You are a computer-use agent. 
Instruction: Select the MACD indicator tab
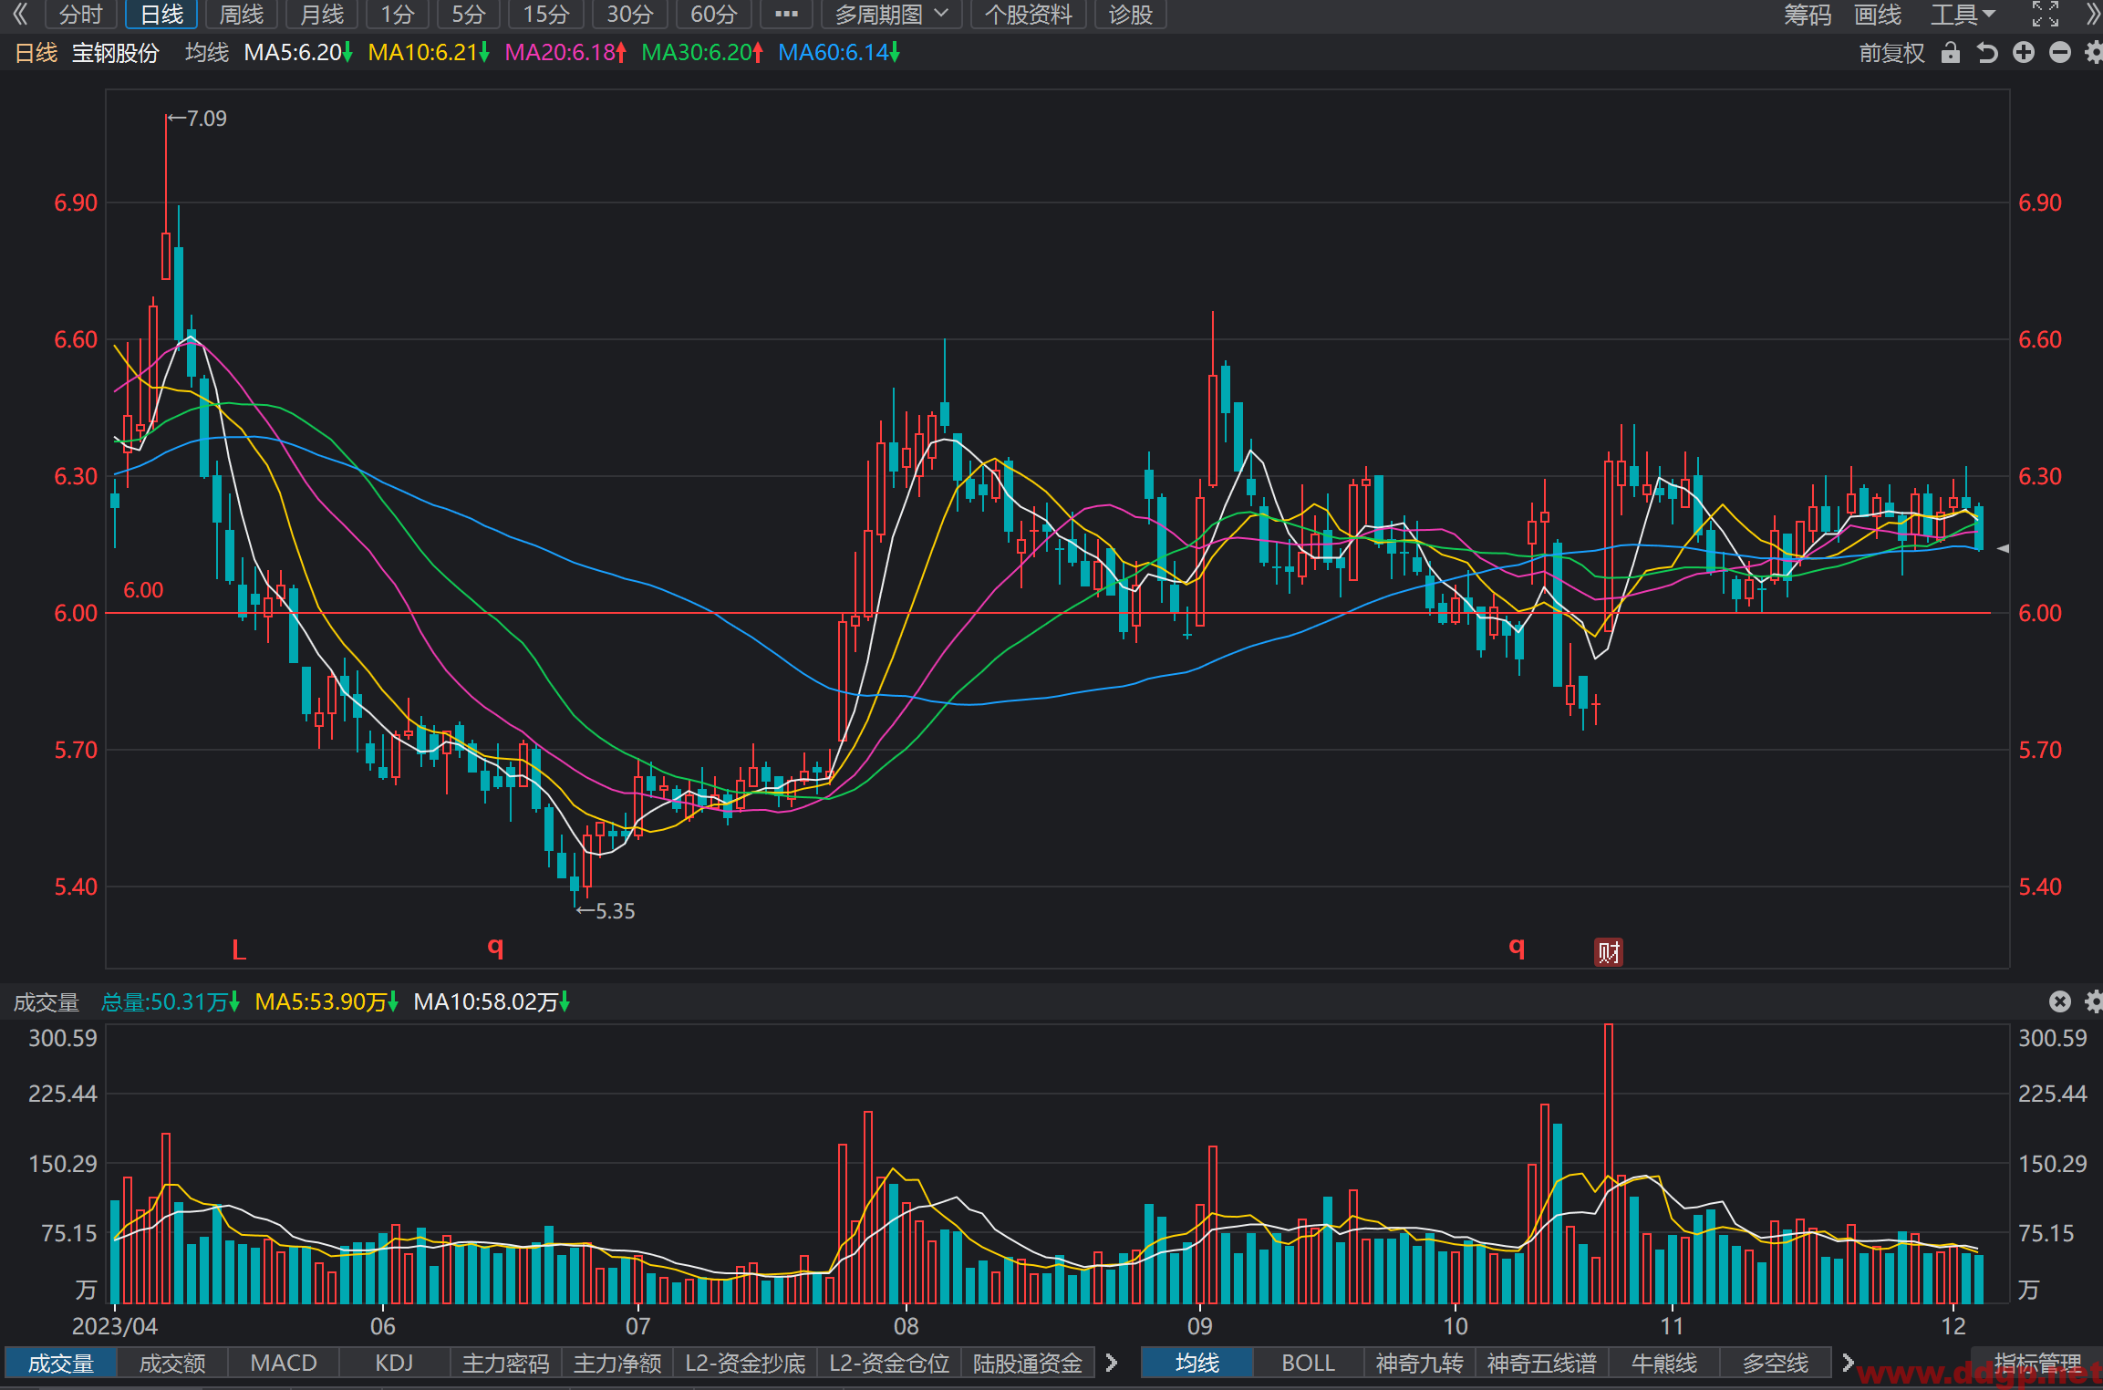(x=284, y=1363)
